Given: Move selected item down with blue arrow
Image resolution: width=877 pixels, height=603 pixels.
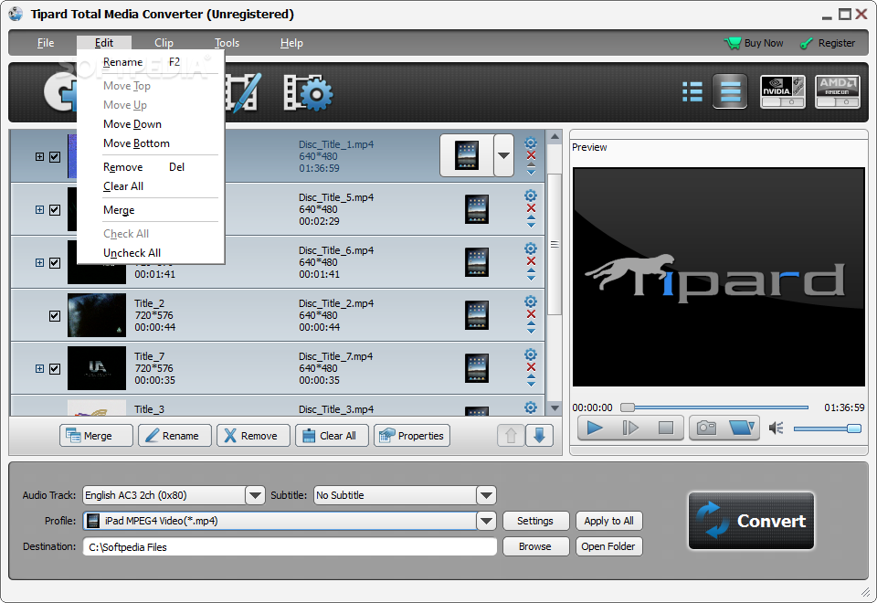Looking at the screenshot, I should click(539, 436).
